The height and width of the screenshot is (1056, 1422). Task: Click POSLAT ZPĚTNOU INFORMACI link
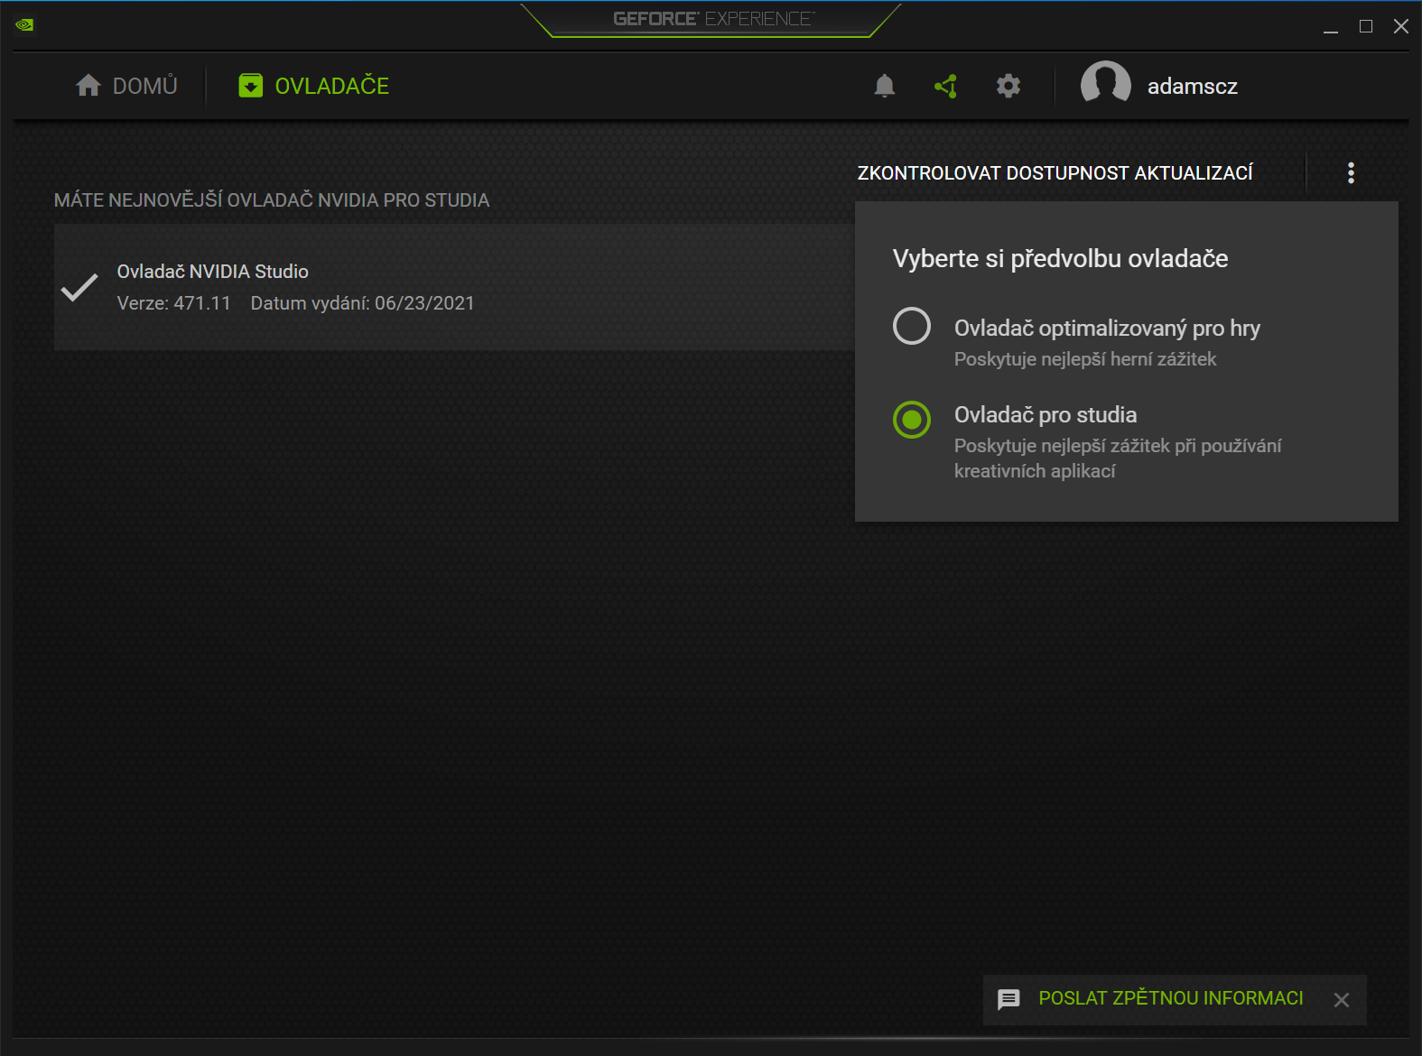tap(1171, 998)
